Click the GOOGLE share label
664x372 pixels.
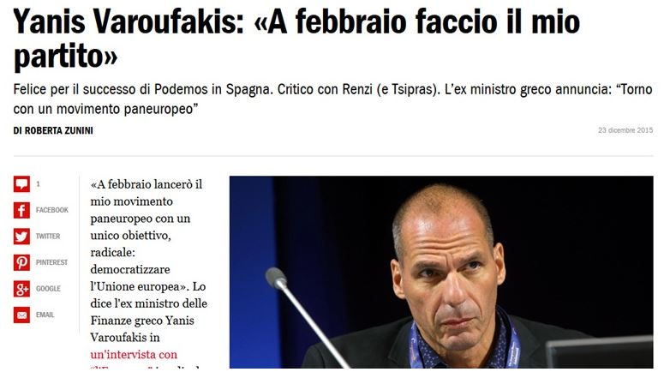(48, 289)
